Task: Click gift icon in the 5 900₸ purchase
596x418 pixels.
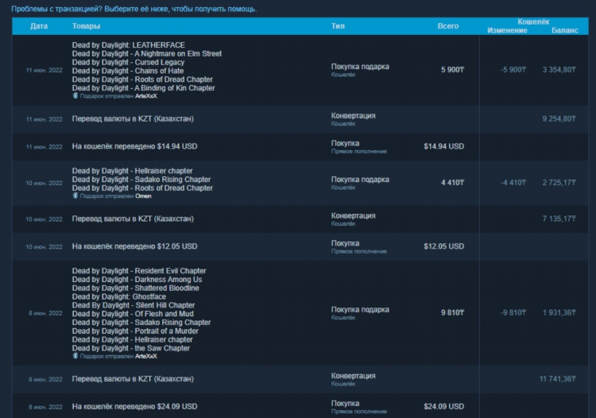Action: coord(75,96)
